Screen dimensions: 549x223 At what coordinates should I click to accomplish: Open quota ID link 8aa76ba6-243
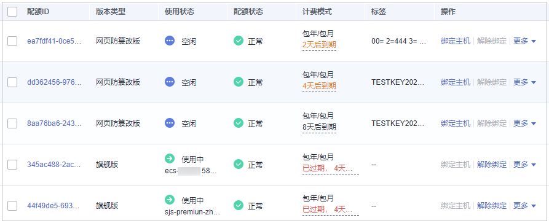point(54,123)
